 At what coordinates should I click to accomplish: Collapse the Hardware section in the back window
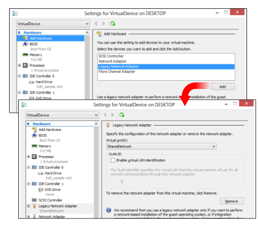(x=19, y=32)
